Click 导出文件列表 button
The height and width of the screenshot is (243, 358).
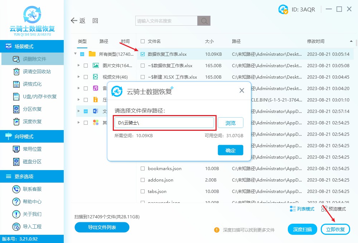[102, 227]
